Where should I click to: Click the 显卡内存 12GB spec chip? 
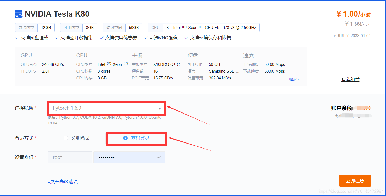tap(35, 27)
